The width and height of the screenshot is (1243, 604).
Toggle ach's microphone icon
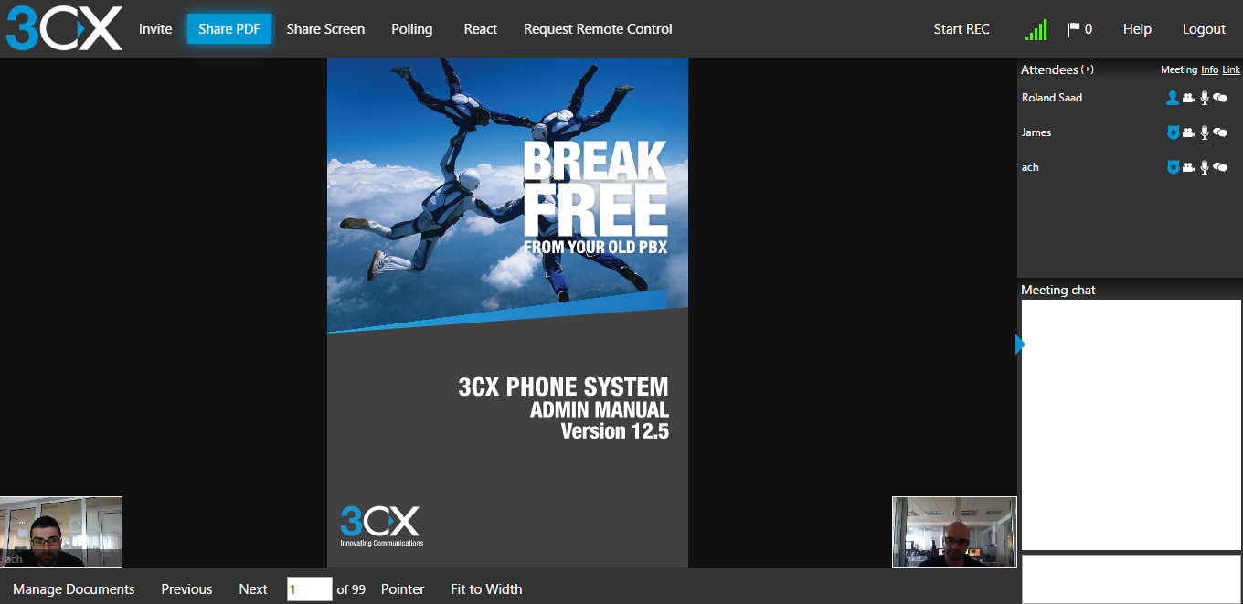click(x=1205, y=167)
